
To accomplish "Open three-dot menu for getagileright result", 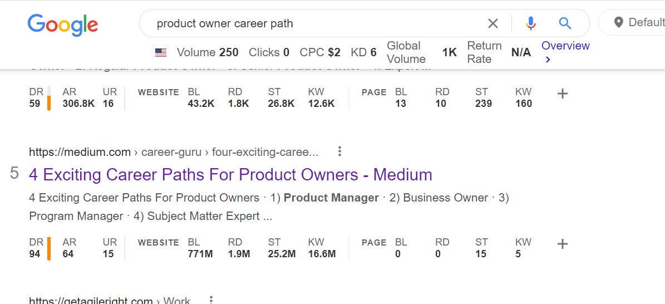I will [x=211, y=300].
